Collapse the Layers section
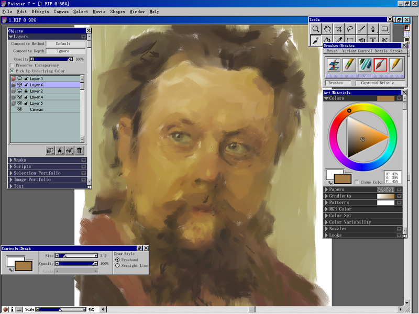Screen dimensions: 419x314 tap(11, 37)
